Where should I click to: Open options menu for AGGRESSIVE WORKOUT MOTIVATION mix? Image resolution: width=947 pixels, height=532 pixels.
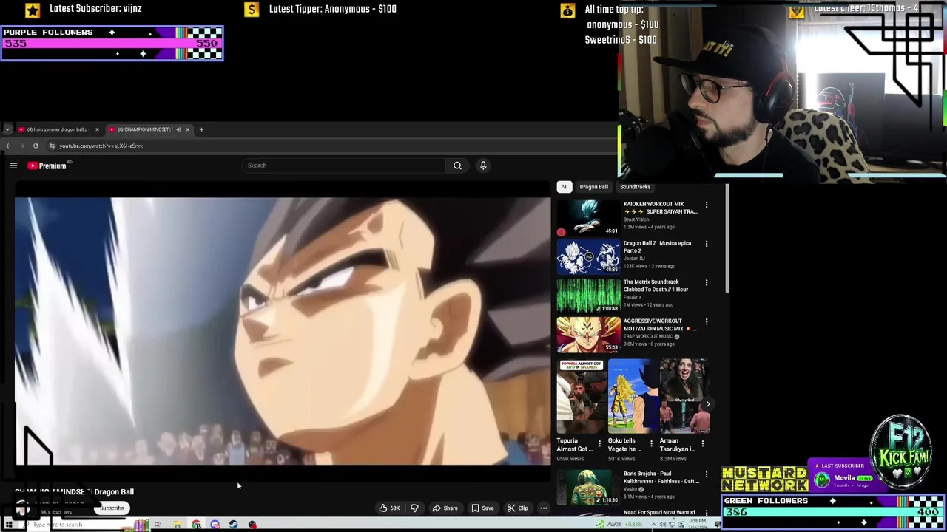(707, 322)
